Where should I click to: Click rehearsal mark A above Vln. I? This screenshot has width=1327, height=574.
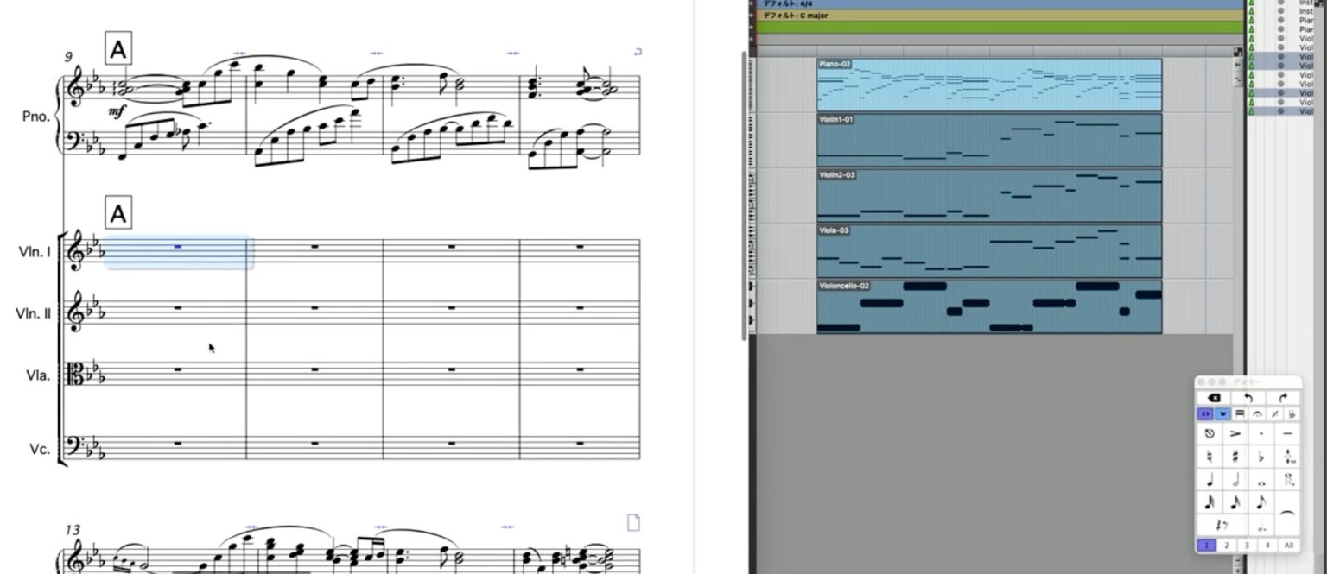[x=118, y=212]
